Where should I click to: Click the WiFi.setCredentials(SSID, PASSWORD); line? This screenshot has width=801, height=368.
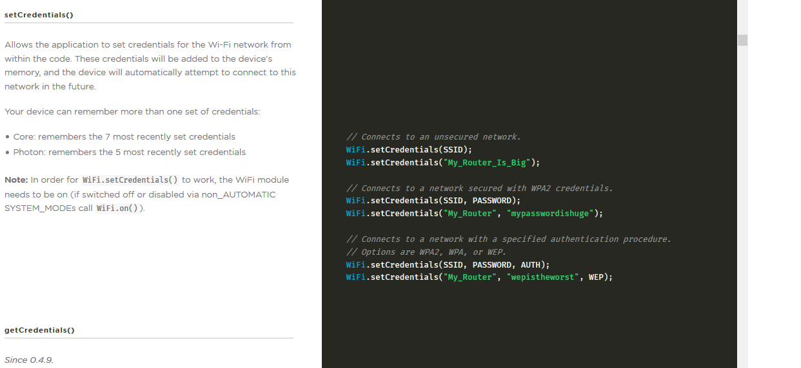click(x=433, y=201)
